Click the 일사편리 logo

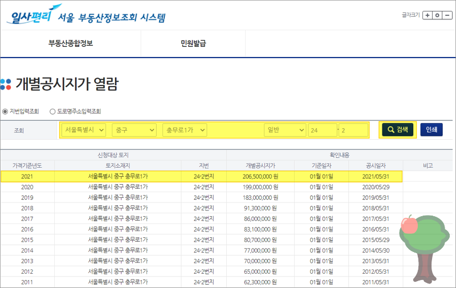(x=33, y=15)
